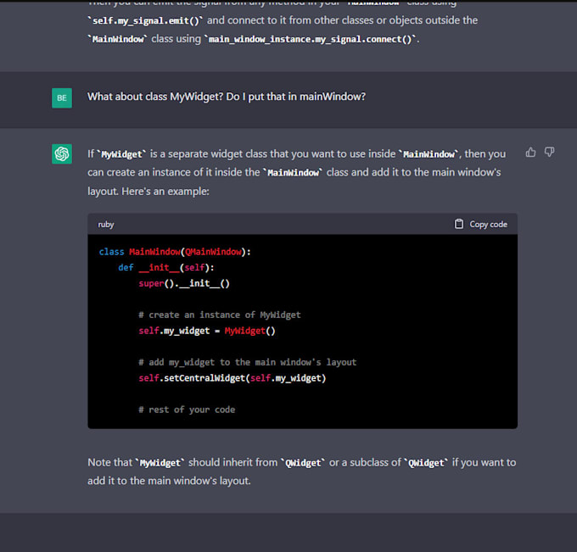577x552 pixels.
Task: Click the self.setCentralWidget(self.my_widget) line
Action: 232,378
